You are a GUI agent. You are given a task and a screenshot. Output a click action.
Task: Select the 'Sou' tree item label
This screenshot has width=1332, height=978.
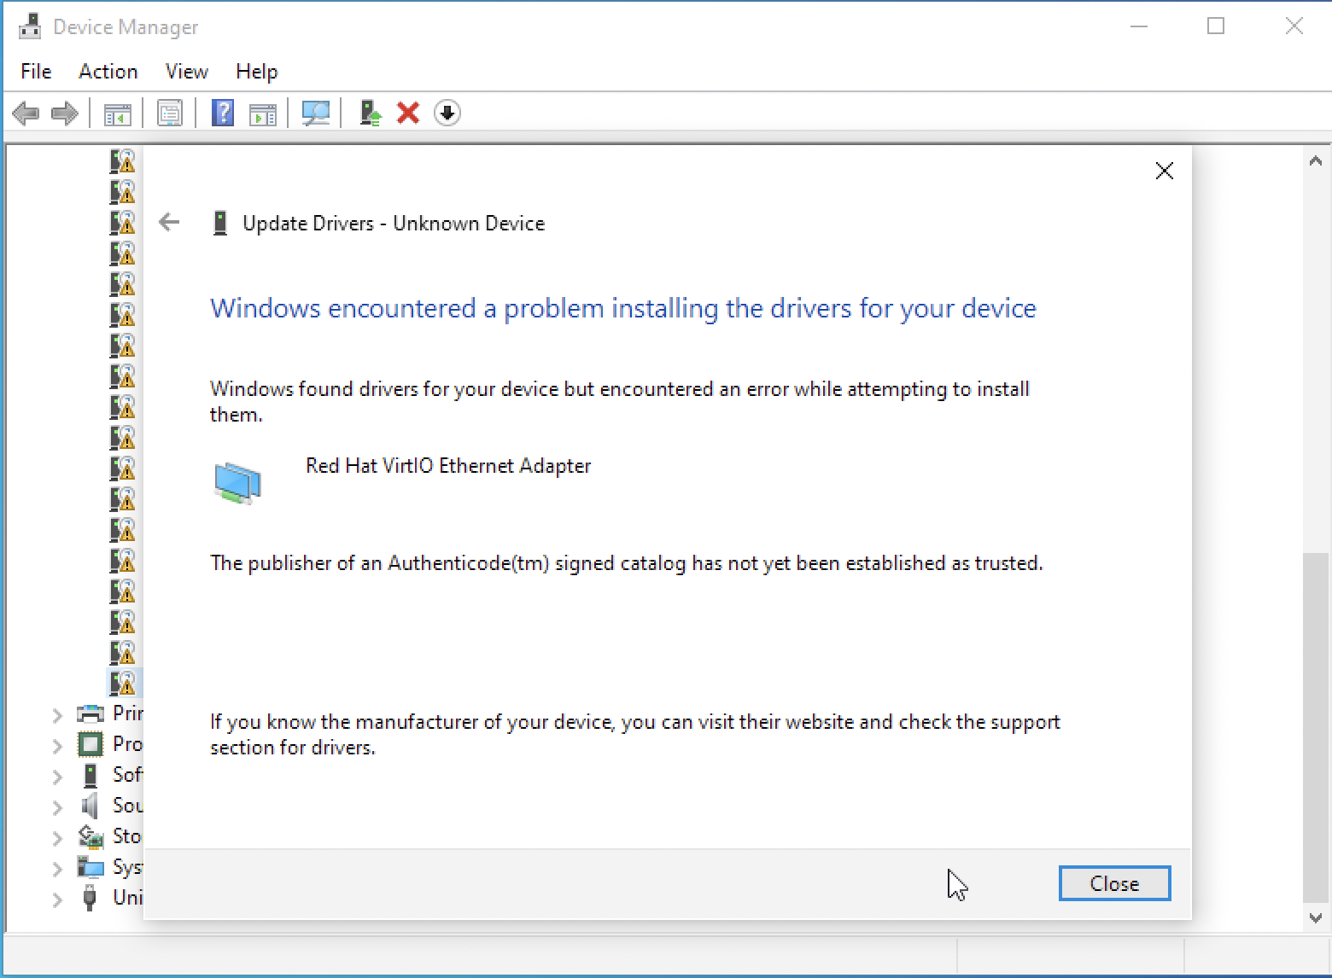pos(128,806)
